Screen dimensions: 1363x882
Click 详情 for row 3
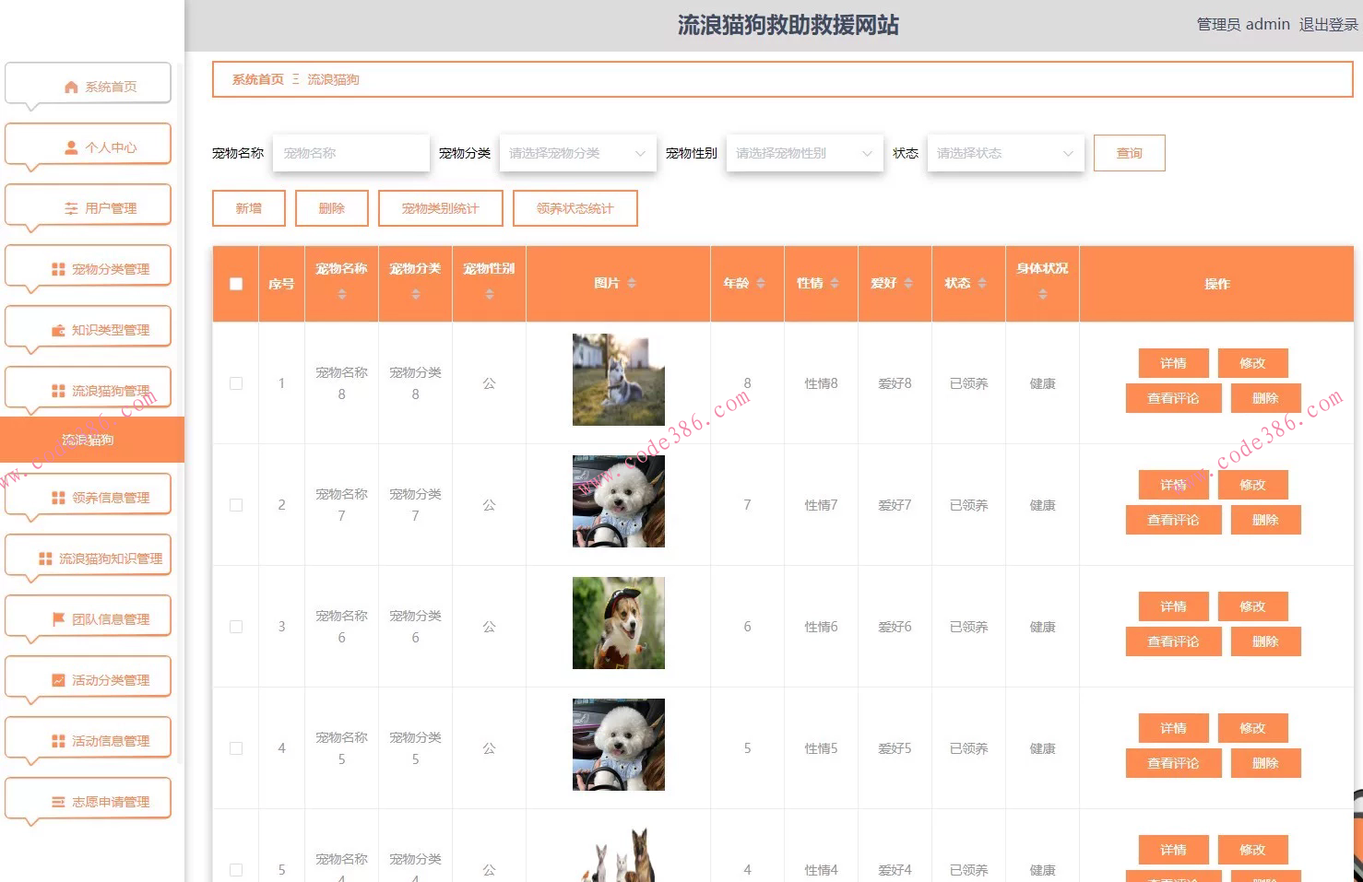(1173, 606)
